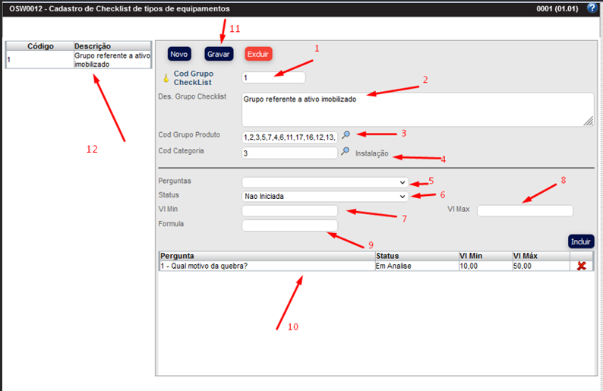Screen dimensions: 603x391
Task: Focus the Cod Grupo CheckList input field
Action: click(x=273, y=77)
